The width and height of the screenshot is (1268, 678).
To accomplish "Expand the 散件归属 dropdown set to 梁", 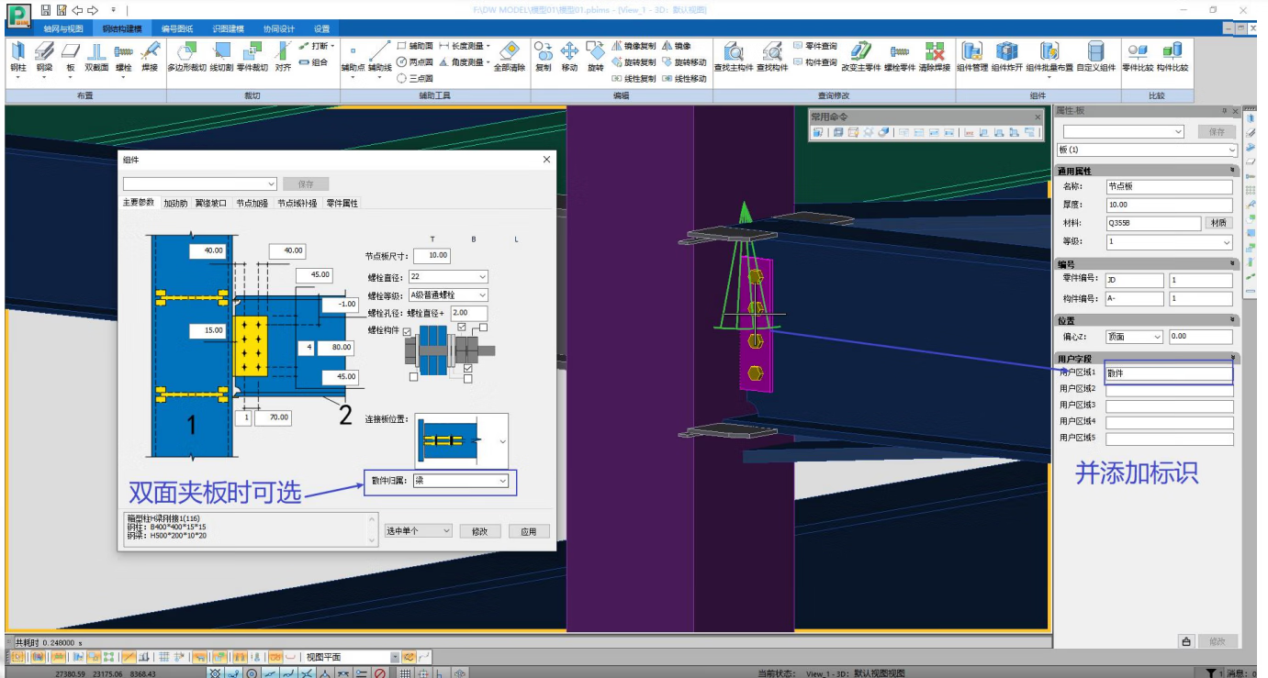I will (459, 481).
